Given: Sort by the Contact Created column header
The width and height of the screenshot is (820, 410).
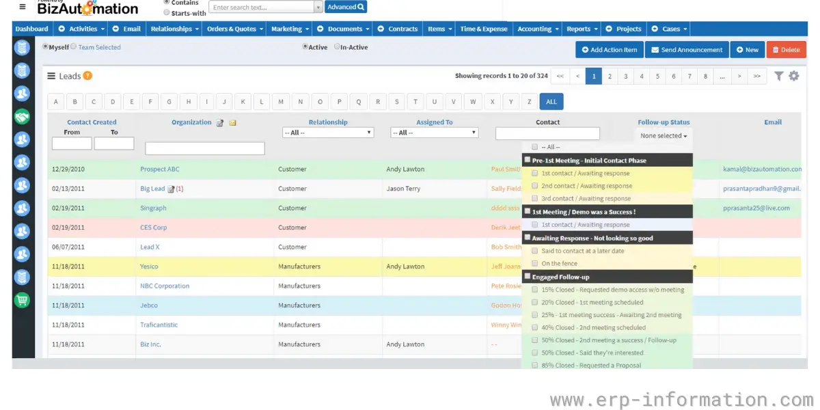Looking at the screenshot, I should coord(92,122).
